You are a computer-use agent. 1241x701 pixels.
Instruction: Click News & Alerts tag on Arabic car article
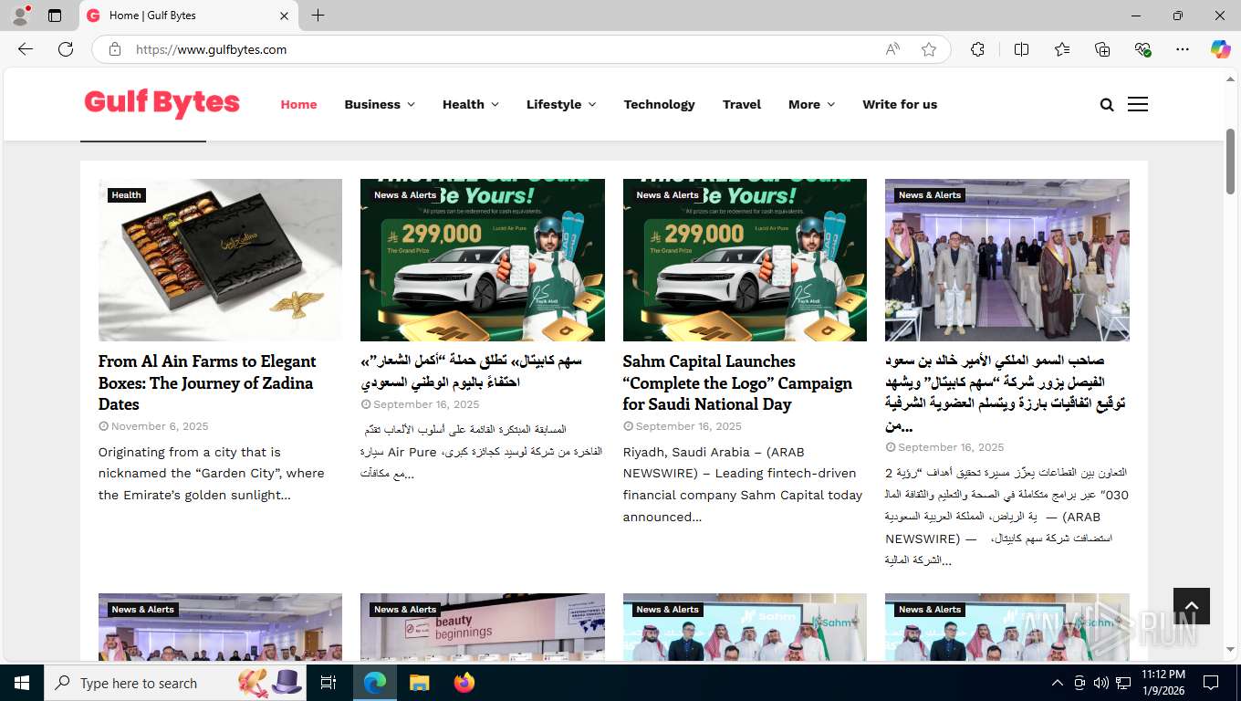pos(405,194)
